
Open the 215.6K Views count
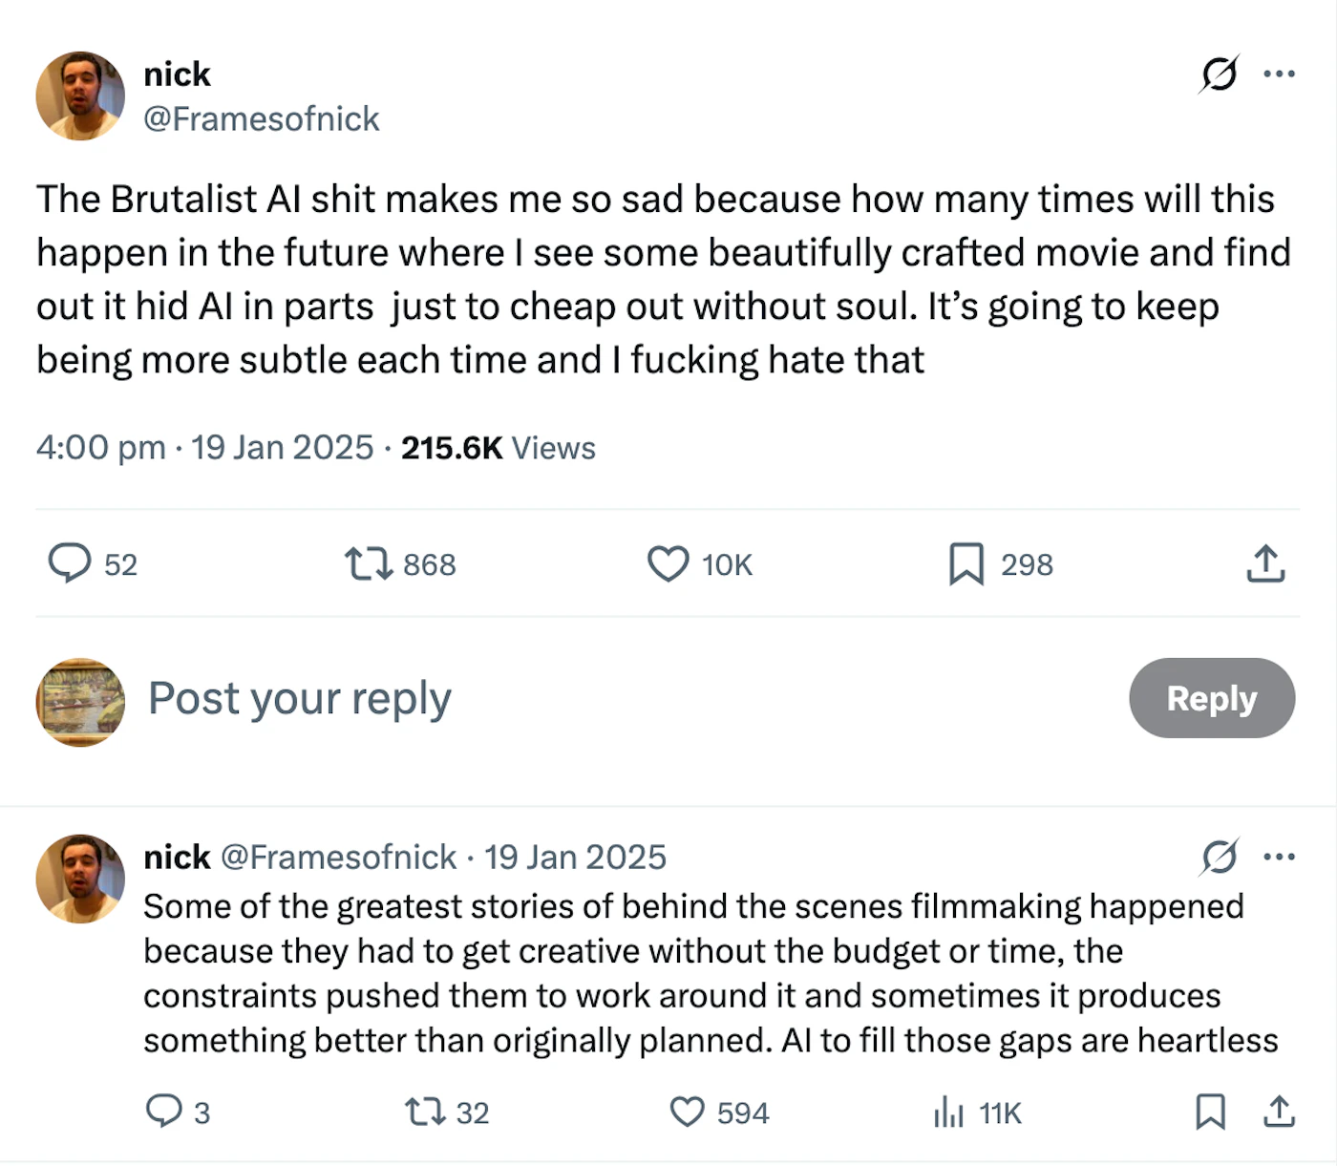pyautogui.click(x=498, y=448)
